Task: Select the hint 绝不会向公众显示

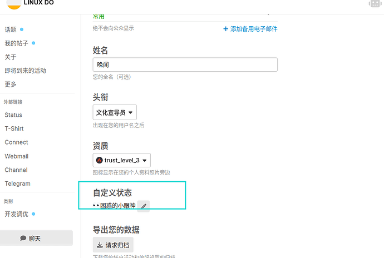Action: tap(113, 28)
